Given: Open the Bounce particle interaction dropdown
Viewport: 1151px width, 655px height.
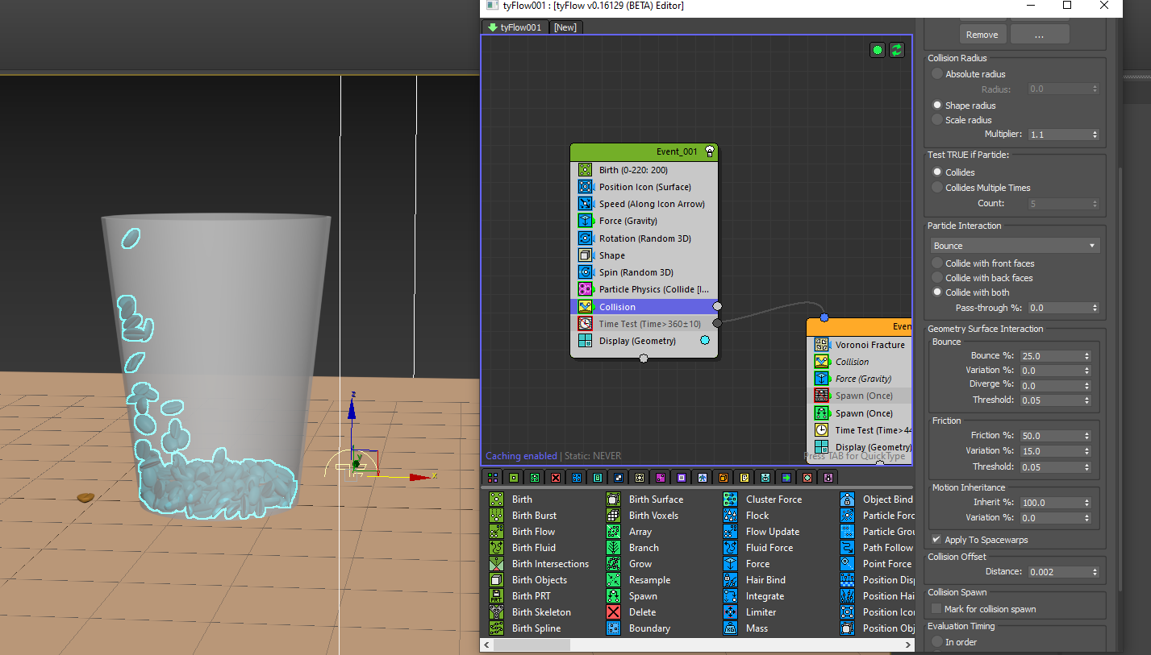Looking at the screenshot, I should 1015,246.
